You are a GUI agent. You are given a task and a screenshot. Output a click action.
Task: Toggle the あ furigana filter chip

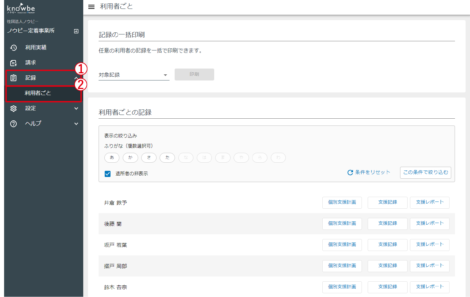[112, 158]
